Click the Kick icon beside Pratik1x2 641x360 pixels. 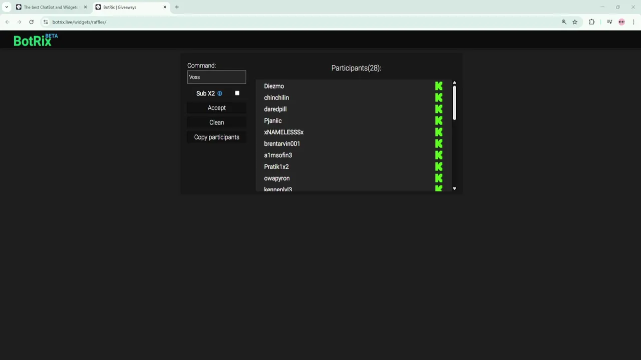pyautogui.click(x=439, y=166)
